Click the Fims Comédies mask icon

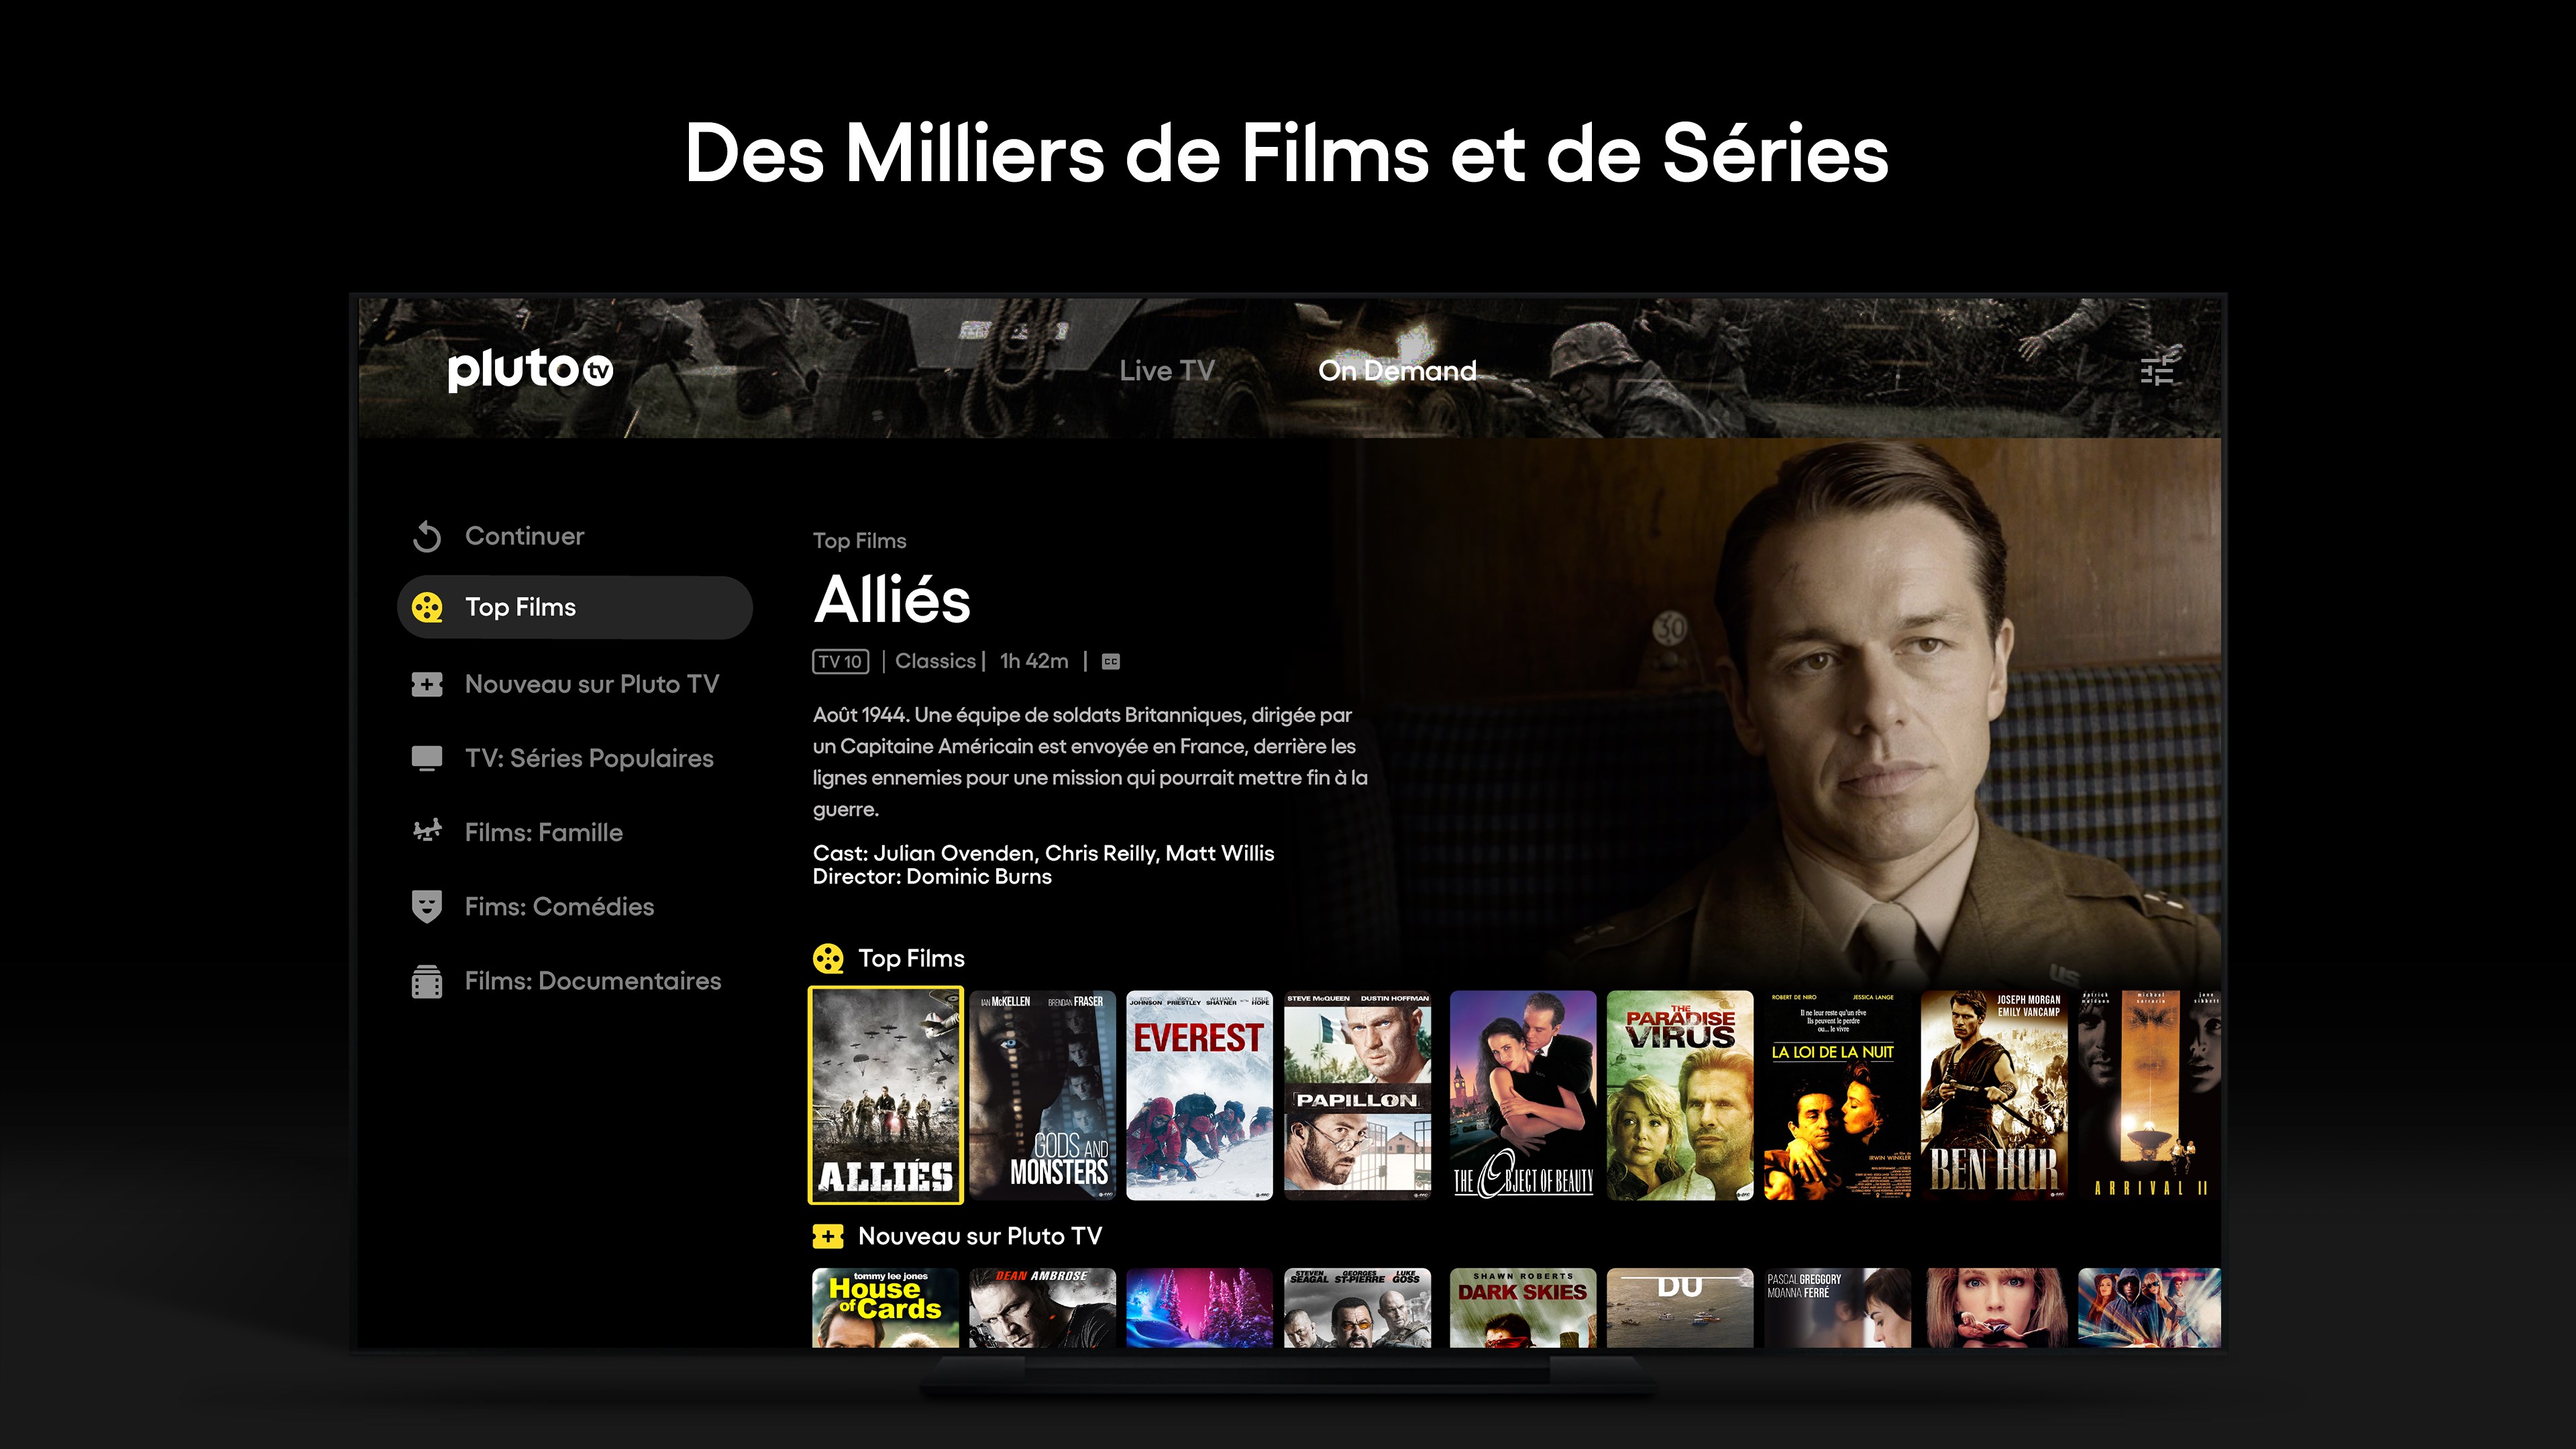427,906
